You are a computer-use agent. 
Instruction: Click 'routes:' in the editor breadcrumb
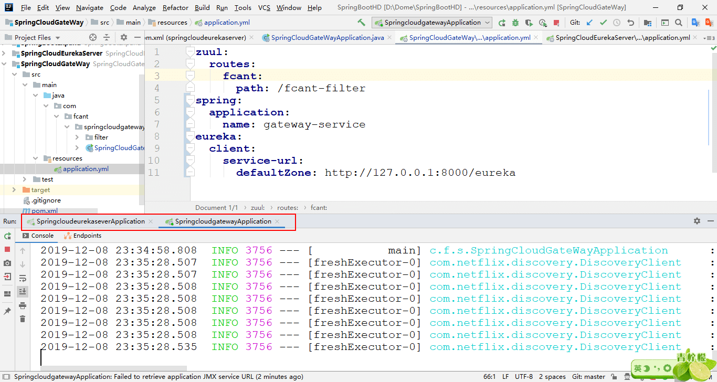(288, 208)
